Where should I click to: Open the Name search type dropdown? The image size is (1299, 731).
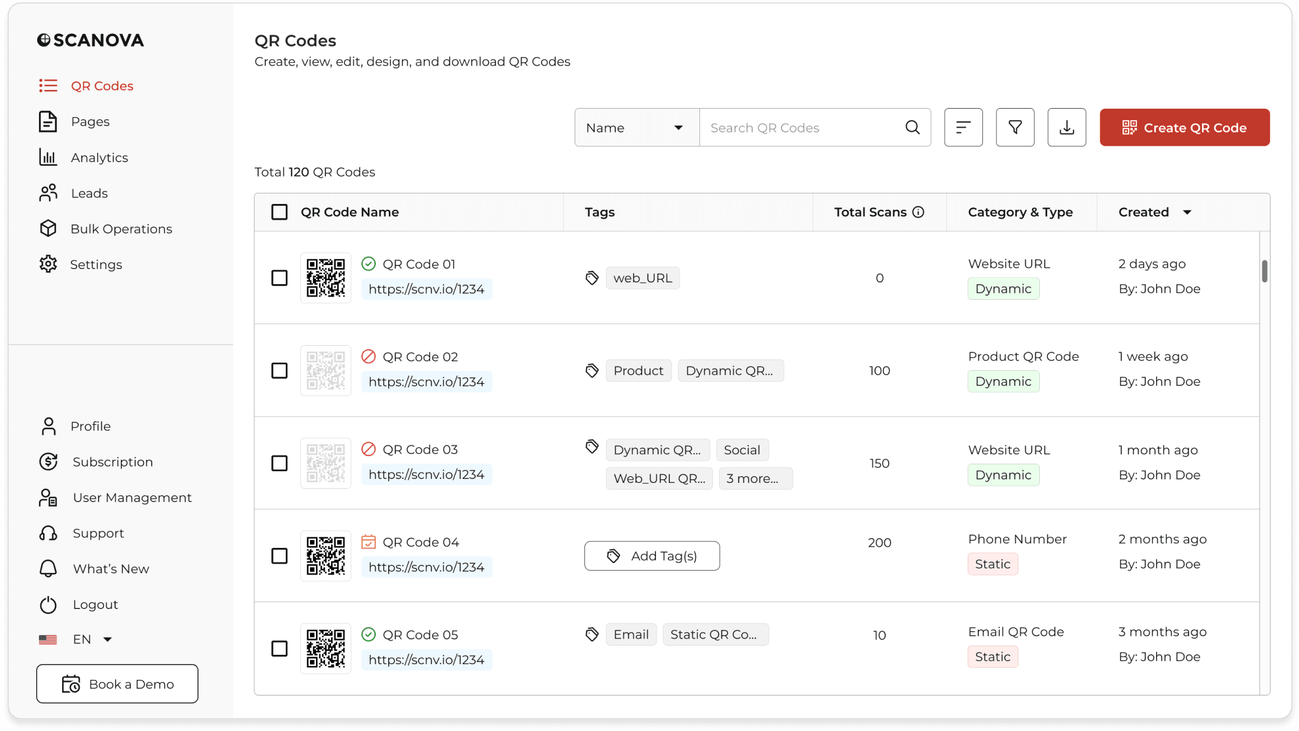[636, 127]
